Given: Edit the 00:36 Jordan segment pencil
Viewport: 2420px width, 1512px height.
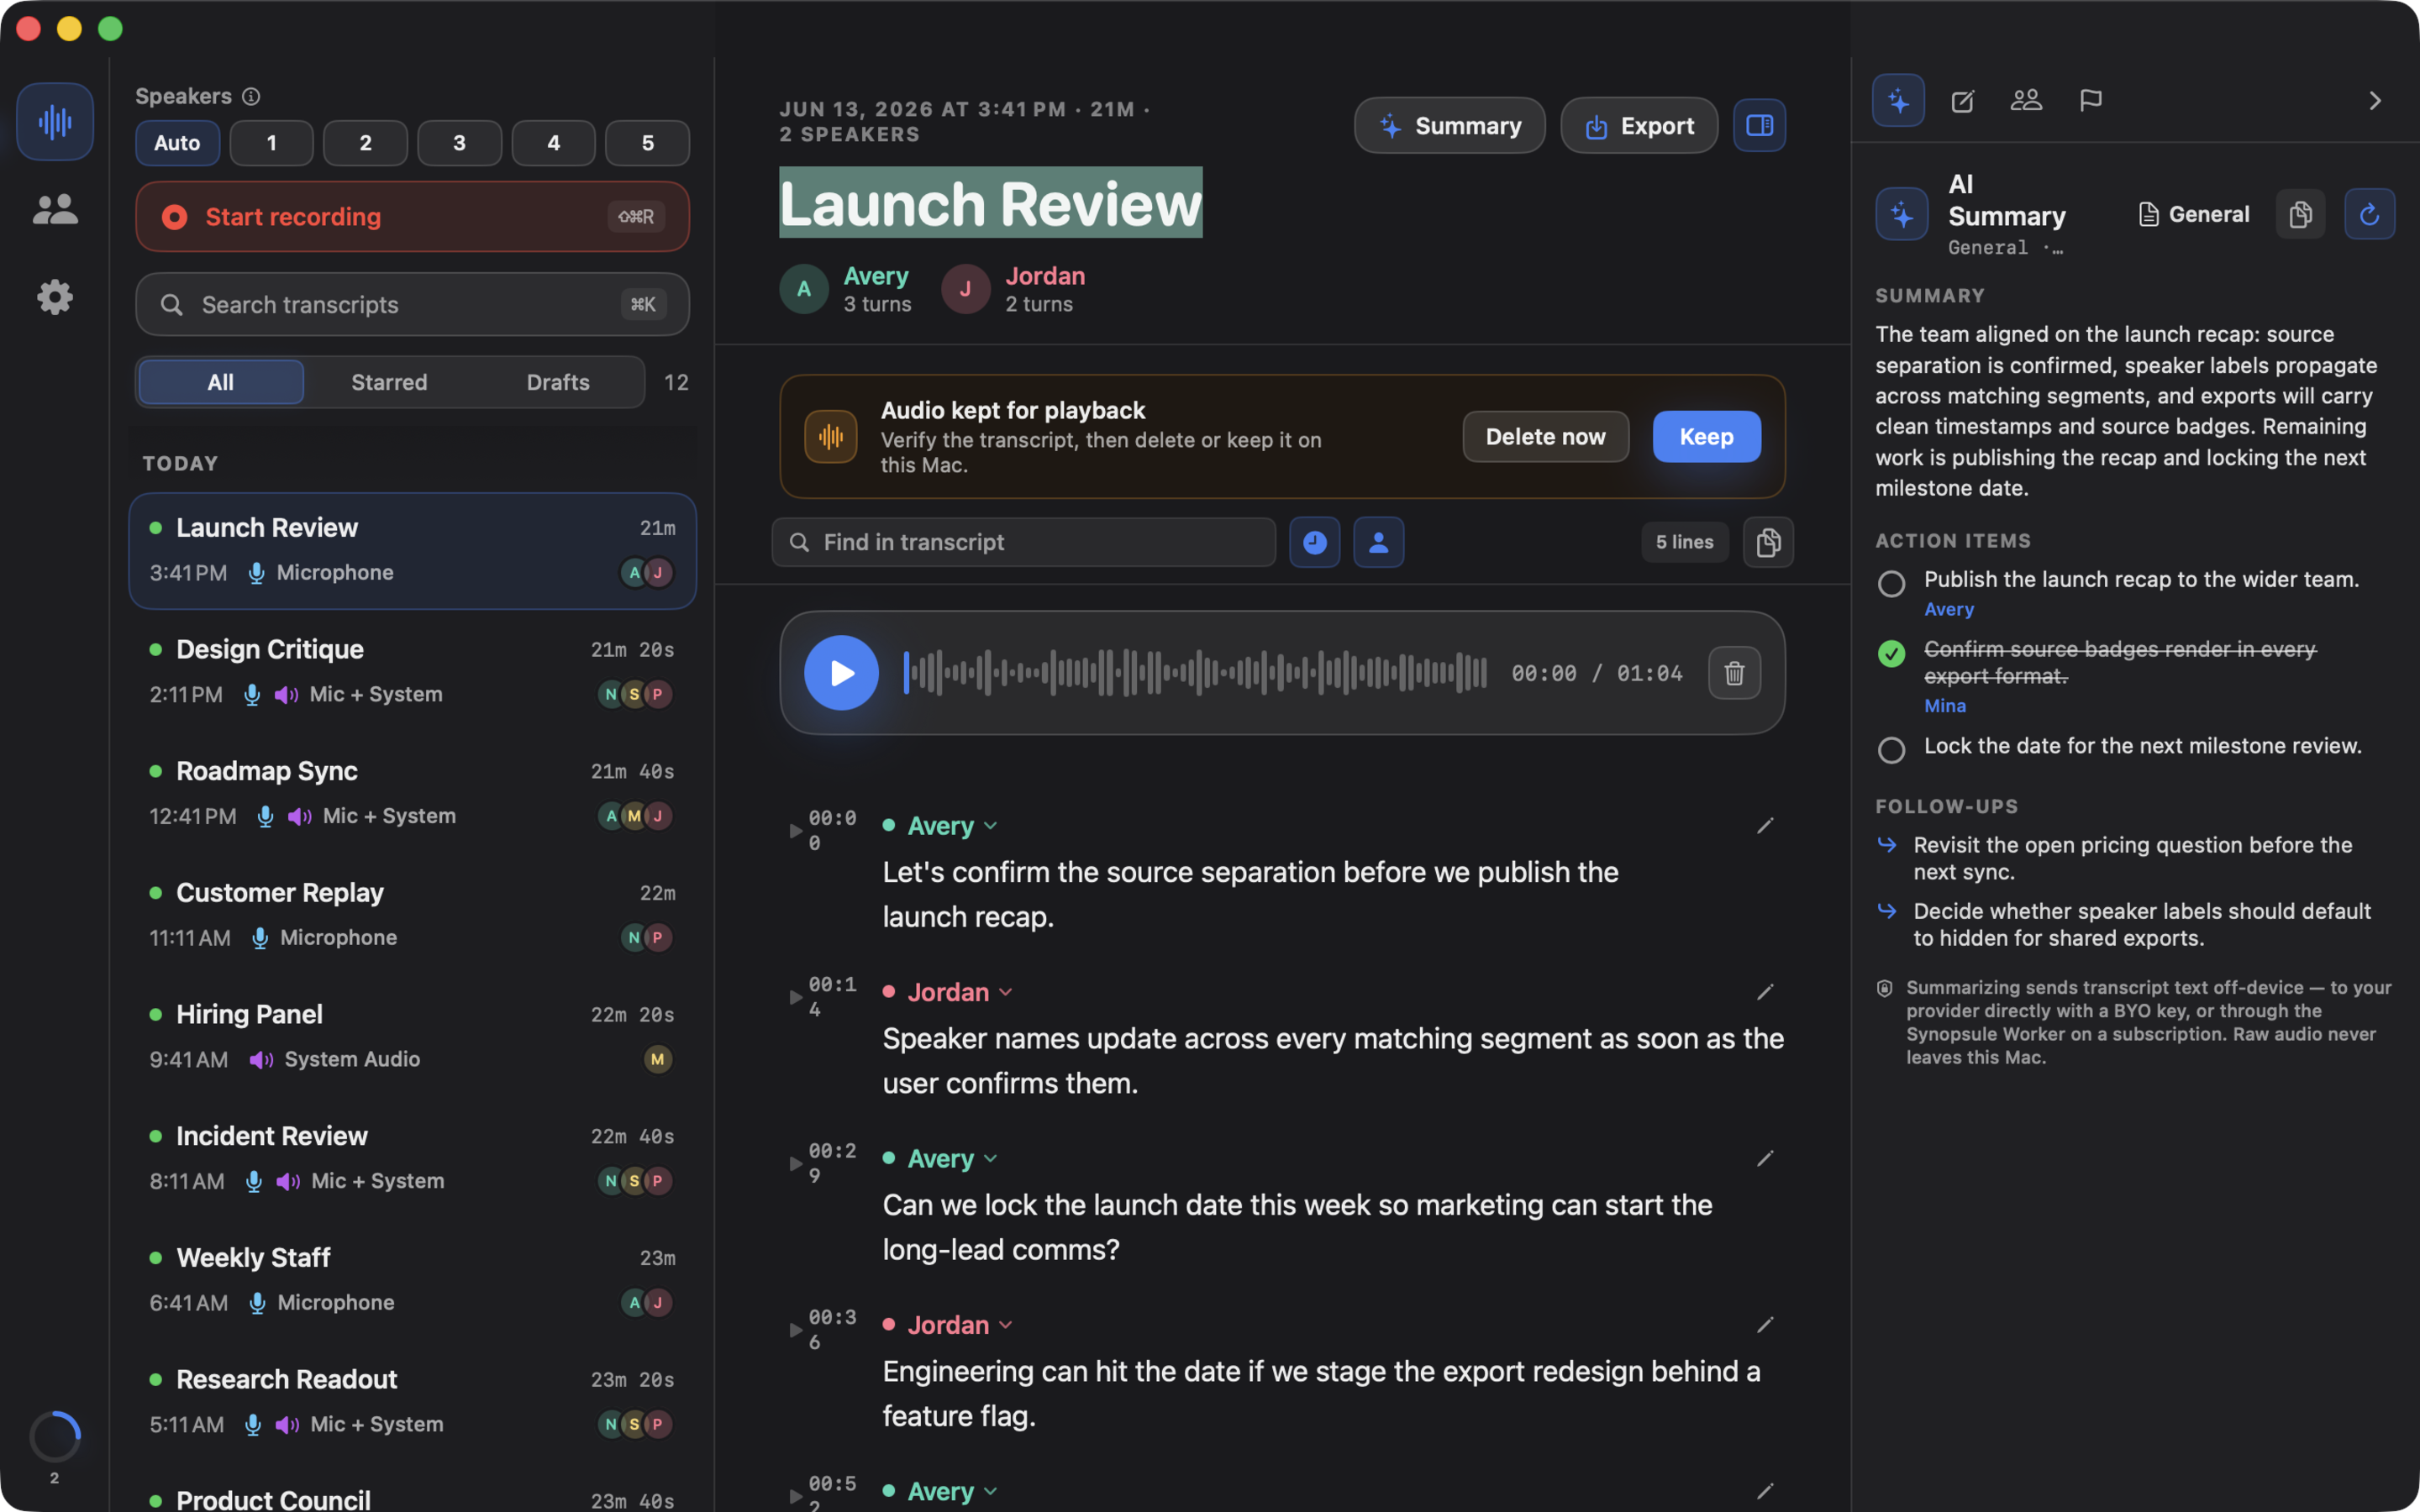Looking at the screenshot, I should [1765, 1325].
